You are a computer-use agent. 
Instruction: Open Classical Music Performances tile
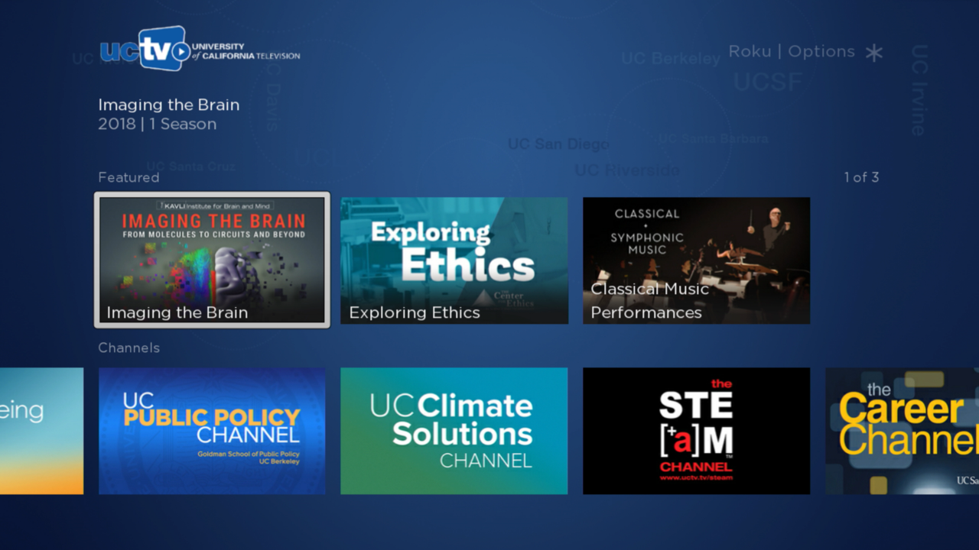pos(696,260)
